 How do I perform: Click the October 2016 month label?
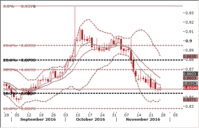pos(90,119)
